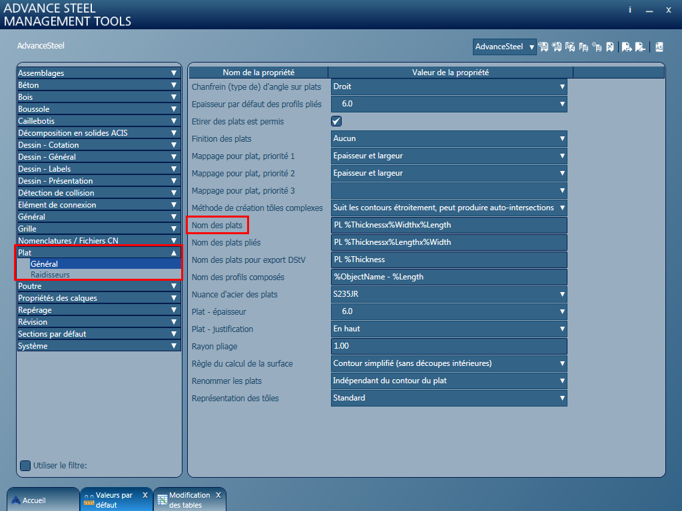Expand the Grille category

pyautogui.click(x=99, y=228)
